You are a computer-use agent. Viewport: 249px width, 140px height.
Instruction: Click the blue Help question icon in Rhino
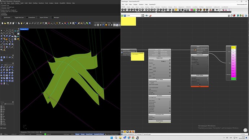[x=90, y=23]
